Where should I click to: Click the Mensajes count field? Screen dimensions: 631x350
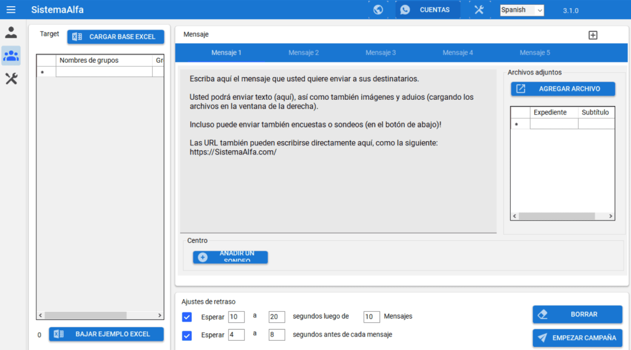(x=372, y=317)
